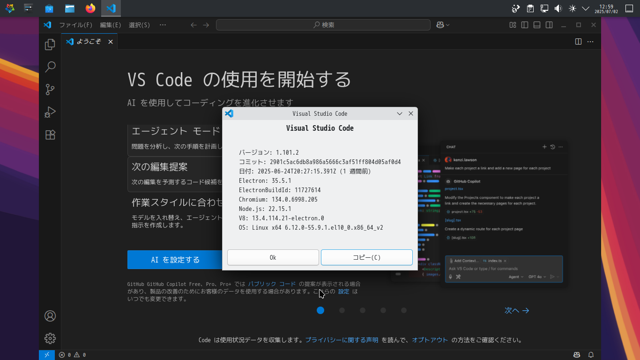Expand hidden system tray icons
The image size is (640, 360).
point(586,8)
